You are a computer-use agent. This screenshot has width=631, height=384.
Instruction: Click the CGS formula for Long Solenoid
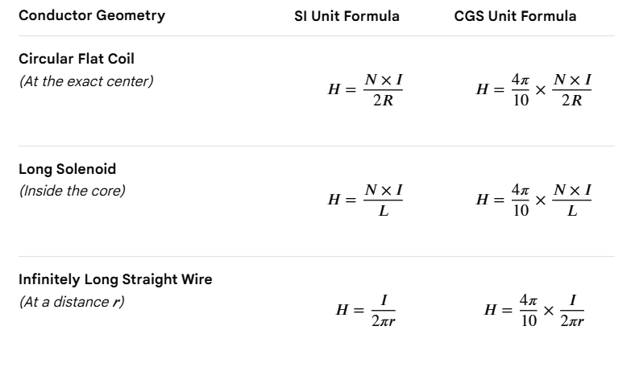533,200
